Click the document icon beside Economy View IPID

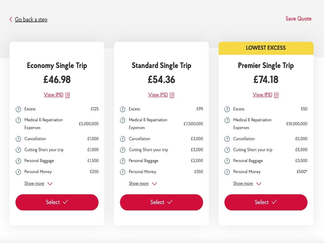coord(67,95)
